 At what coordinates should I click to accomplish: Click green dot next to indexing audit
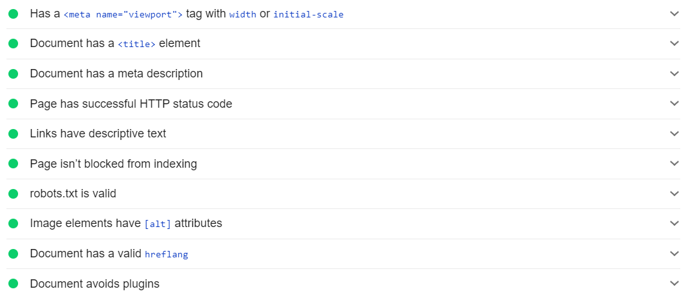[x=13, y=164]
